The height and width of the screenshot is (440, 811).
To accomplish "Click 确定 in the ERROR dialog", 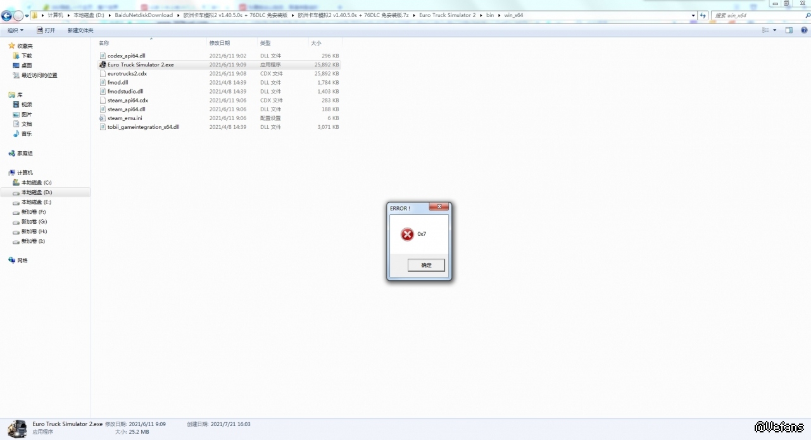I will point(426,265).
